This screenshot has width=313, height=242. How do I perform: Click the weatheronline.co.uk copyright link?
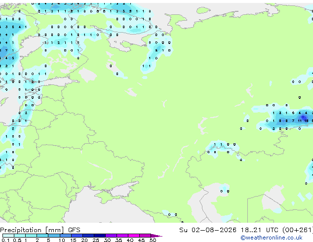point(272,238)
